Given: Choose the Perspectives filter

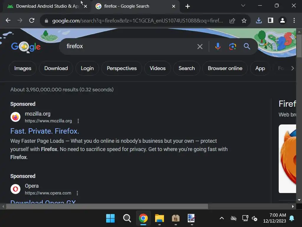Looking at the screenshot, I should 122,68.
